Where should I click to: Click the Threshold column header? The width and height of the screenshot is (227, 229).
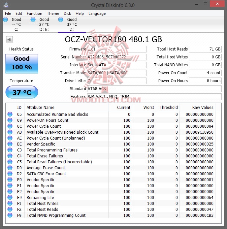[168, 107]
